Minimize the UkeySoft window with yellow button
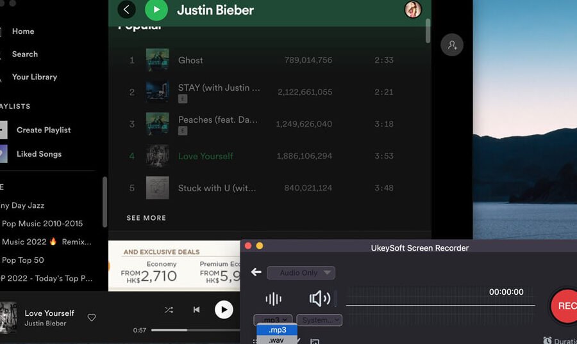 [260, 246]
